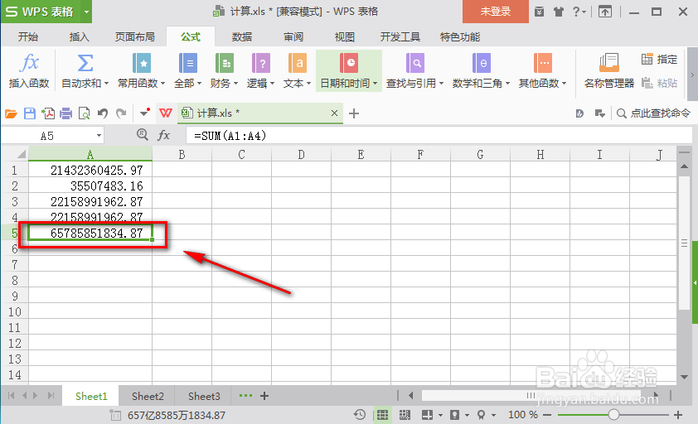Click the zoom out minus button
The height and width of the screenshot is (424, 698).
pyautogui.click(x=547, y=415)
